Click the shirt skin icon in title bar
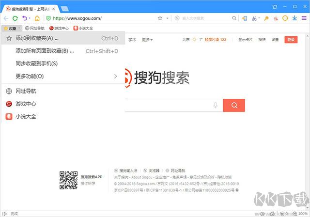Screen dimensions: 310x217 tap(275, 7)
